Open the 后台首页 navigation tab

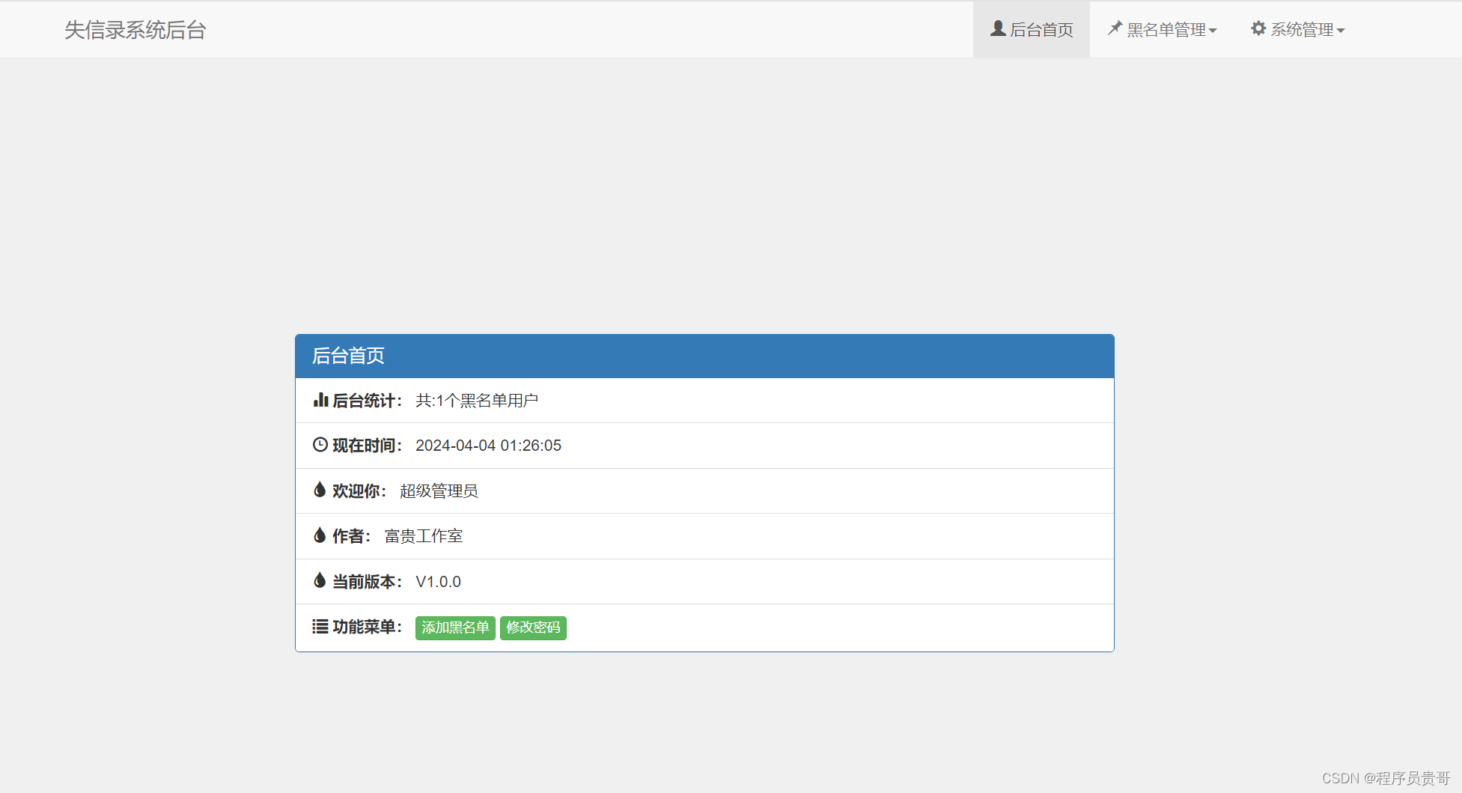[x=1032, y=29]
